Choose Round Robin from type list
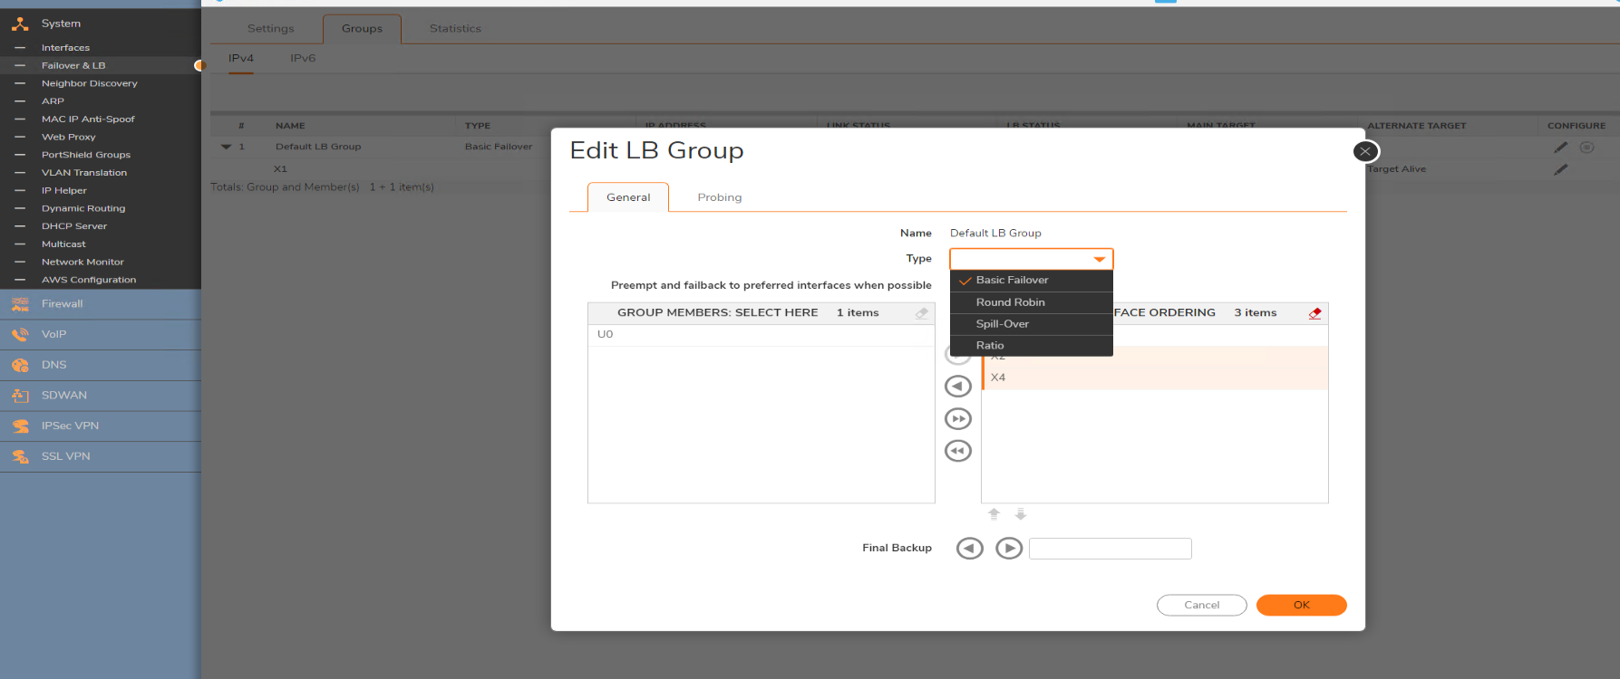 1031,302
